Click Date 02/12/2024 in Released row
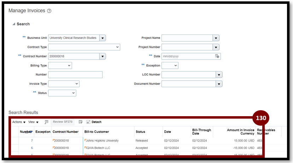 [x=171, y=141]
